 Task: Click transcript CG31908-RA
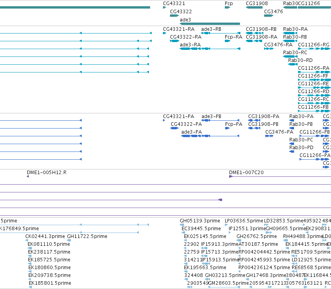point(261,37)
